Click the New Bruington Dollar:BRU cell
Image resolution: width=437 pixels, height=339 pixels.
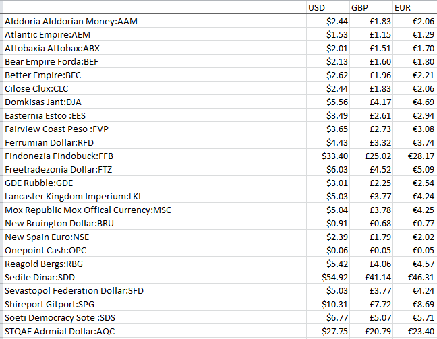coord(154,223)
